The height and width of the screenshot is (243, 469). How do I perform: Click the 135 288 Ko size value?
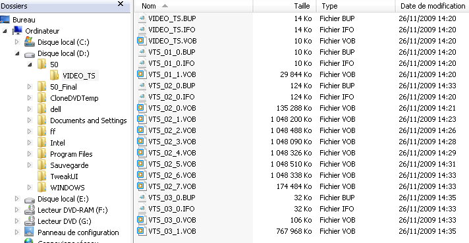[294, 108]
